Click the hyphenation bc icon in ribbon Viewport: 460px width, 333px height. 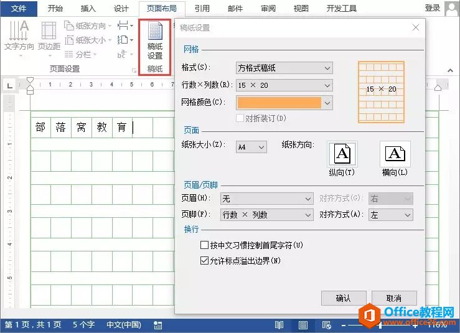pyautogui.click(x=125, y=54)
